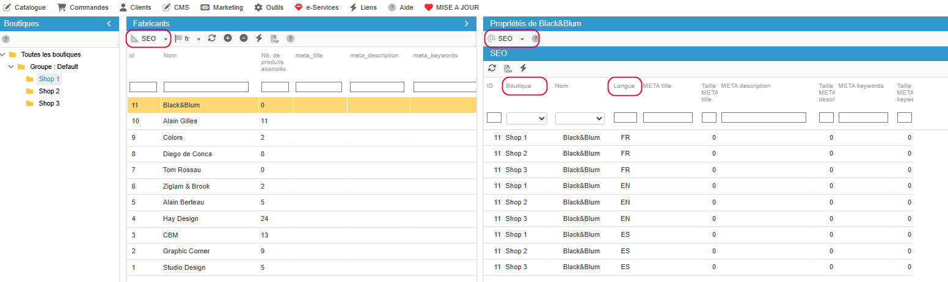Open help icon in Propriétés toolbar

(535, 38)
